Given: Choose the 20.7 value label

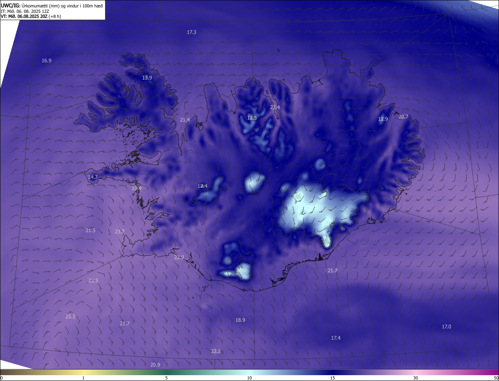Looking at the screenshot, I should point(403,117).
